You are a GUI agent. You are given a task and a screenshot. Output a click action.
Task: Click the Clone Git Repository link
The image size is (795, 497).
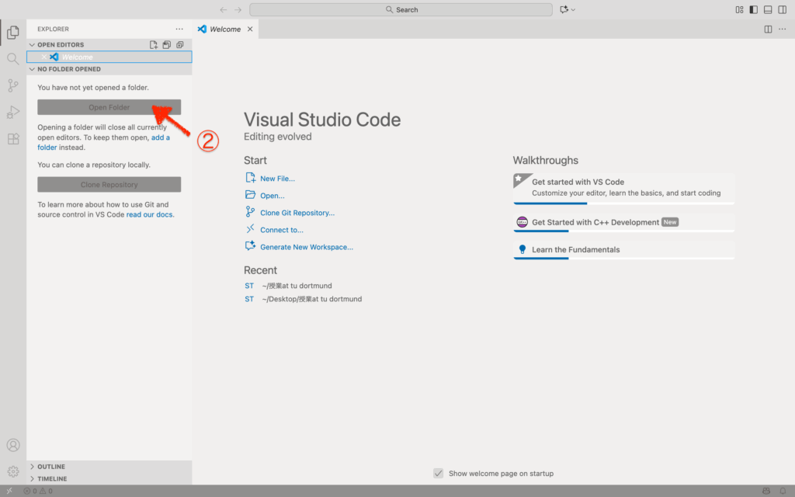pos(297,213)
